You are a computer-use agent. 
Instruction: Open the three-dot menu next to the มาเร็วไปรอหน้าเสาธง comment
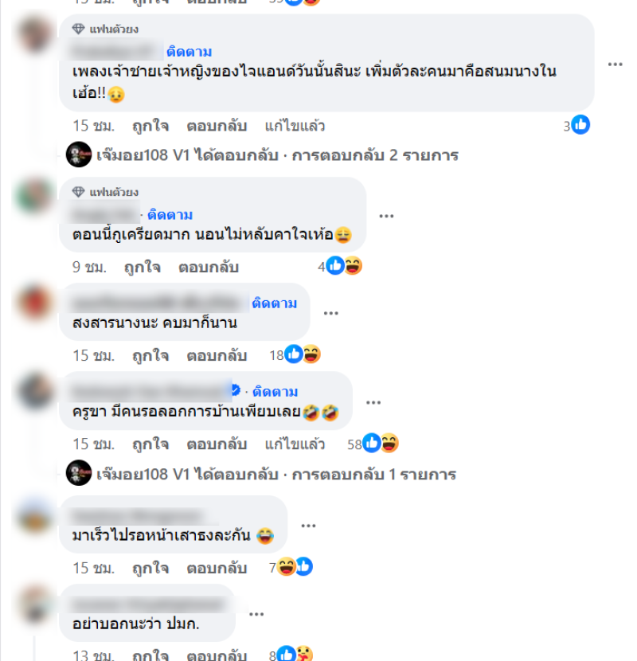pyautogui.click(x=308, y=526)
